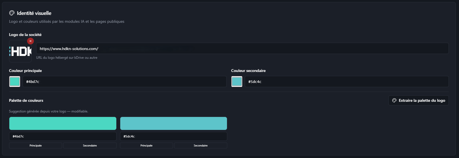
Task: Click the Couleur secondaire label
Action: coord(248,71)
